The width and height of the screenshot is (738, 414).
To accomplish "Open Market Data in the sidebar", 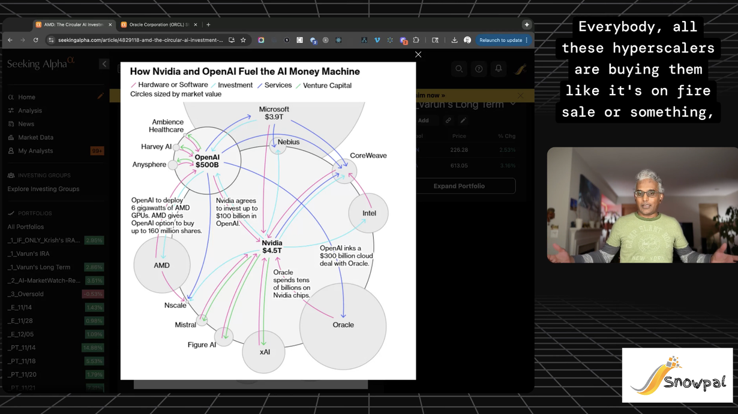I will (x=35, y=137).
